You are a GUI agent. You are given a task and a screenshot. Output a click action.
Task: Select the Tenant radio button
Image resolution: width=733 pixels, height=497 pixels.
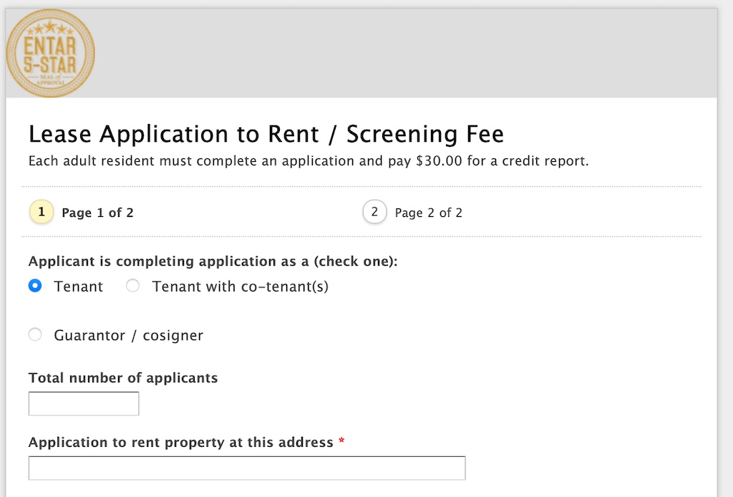click(35, 286)
